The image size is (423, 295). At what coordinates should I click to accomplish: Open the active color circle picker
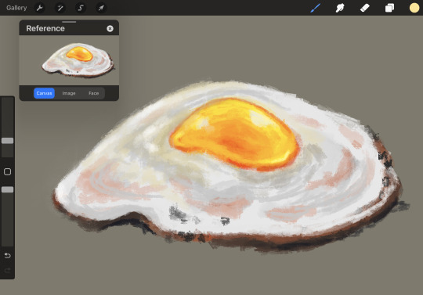(x=414, y=8)
